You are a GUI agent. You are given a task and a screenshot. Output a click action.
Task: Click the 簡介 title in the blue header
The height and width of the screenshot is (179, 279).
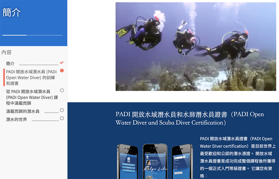point(11,13)
